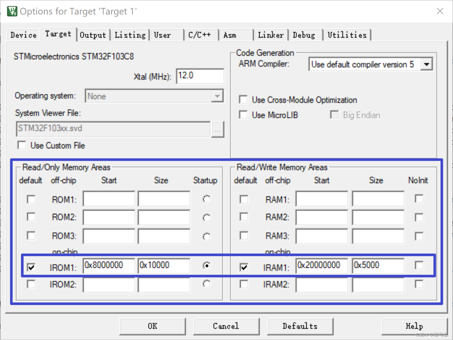Image resolution: width=453 pixels, height=340 pixels.
Task: Check the Use Custom File option
Action: coord(21,145)
